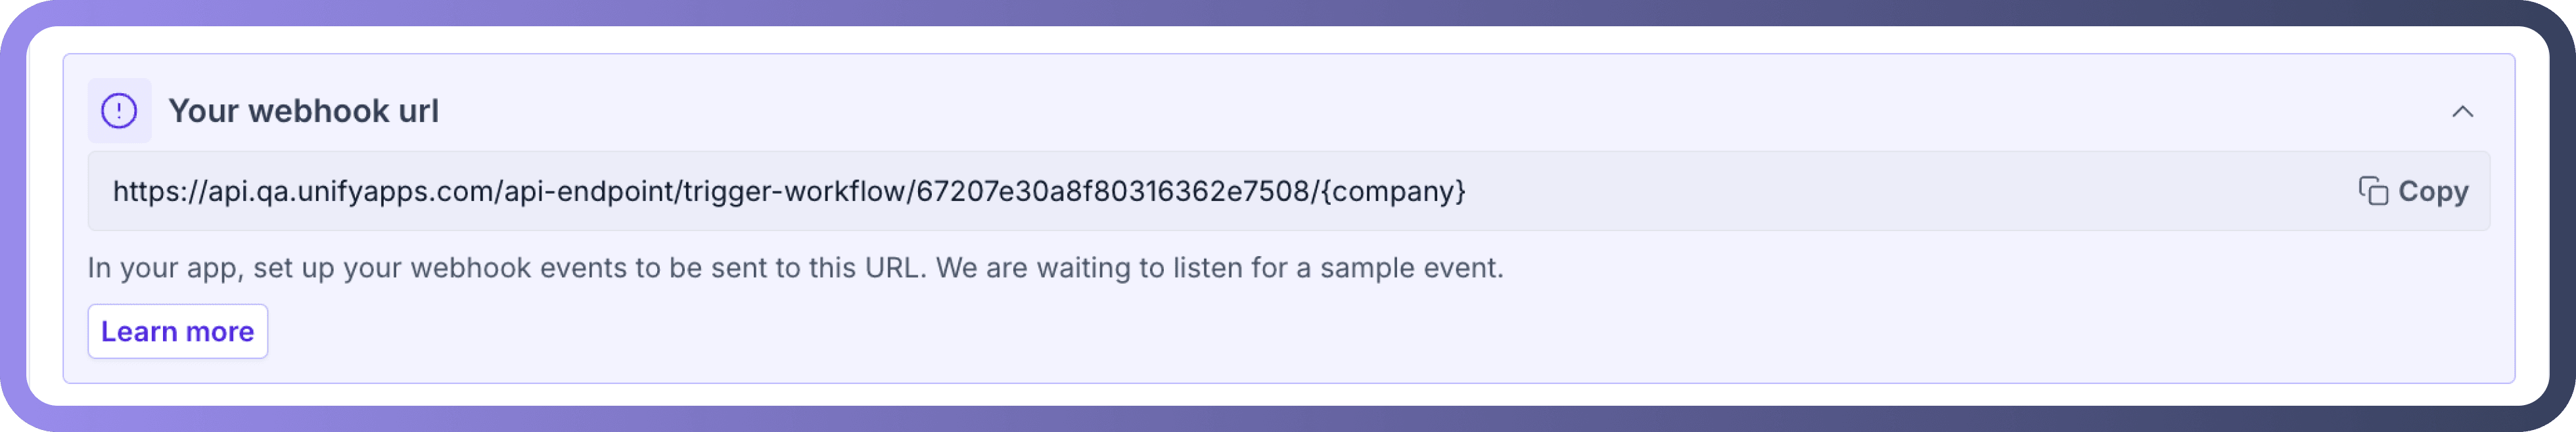
Task: Click the word "url" in heading
Action: 418,111
